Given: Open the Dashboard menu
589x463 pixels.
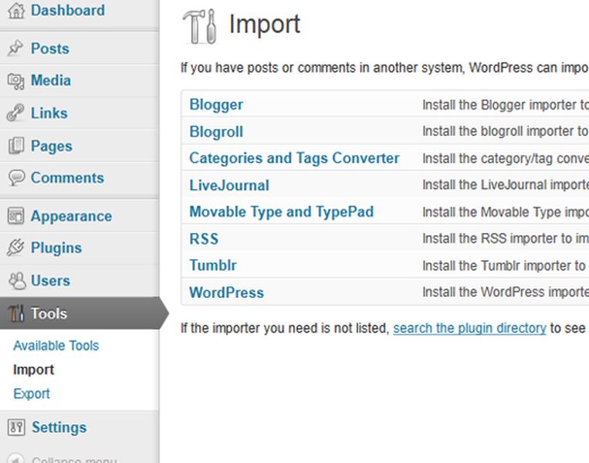Looking at the screenshot, I should coord(68,11).
